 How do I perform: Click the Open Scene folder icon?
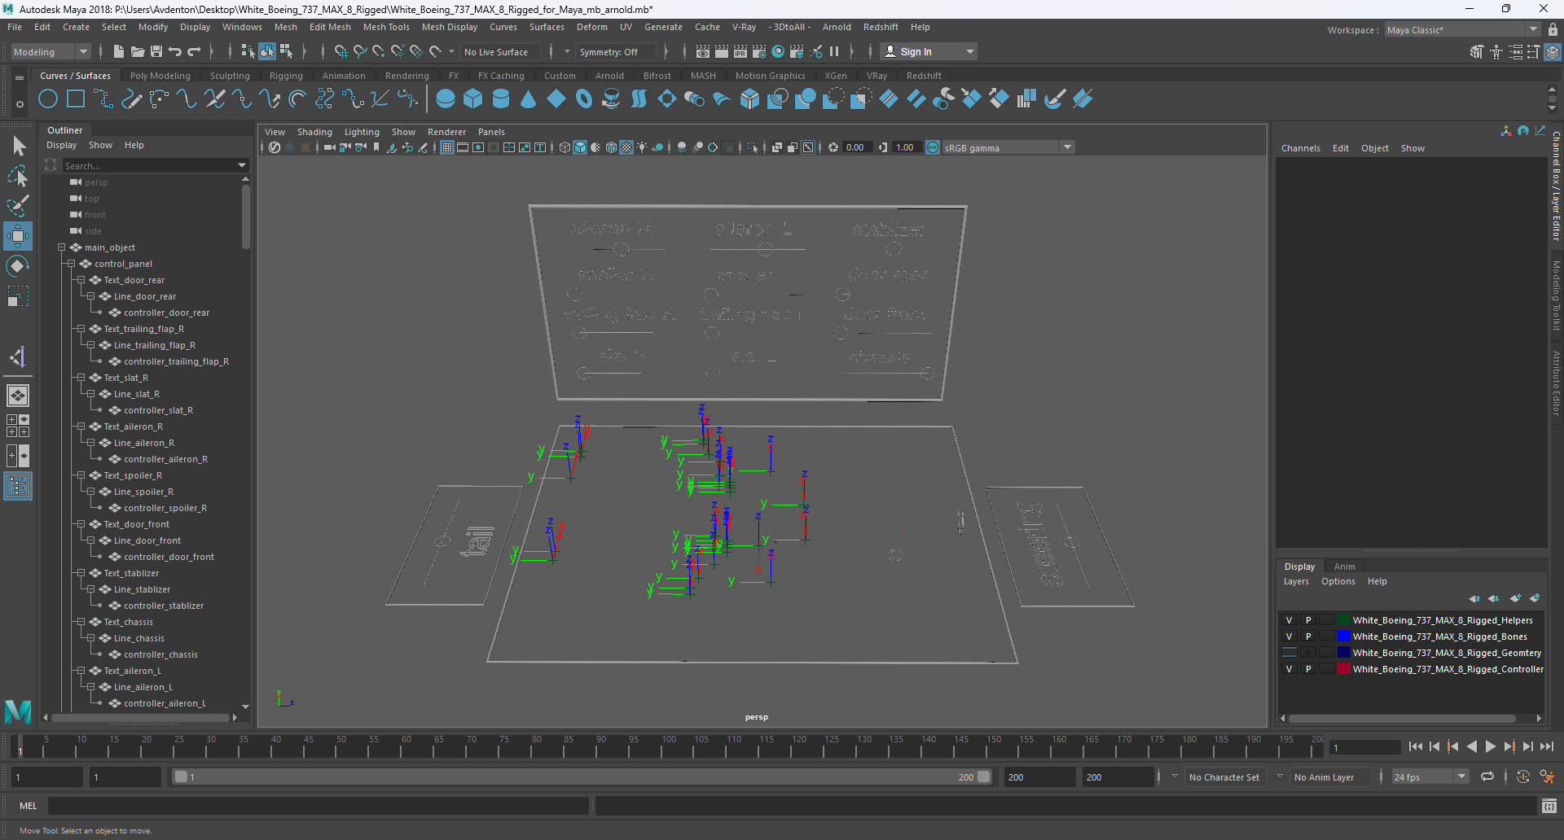coord(138,51)
